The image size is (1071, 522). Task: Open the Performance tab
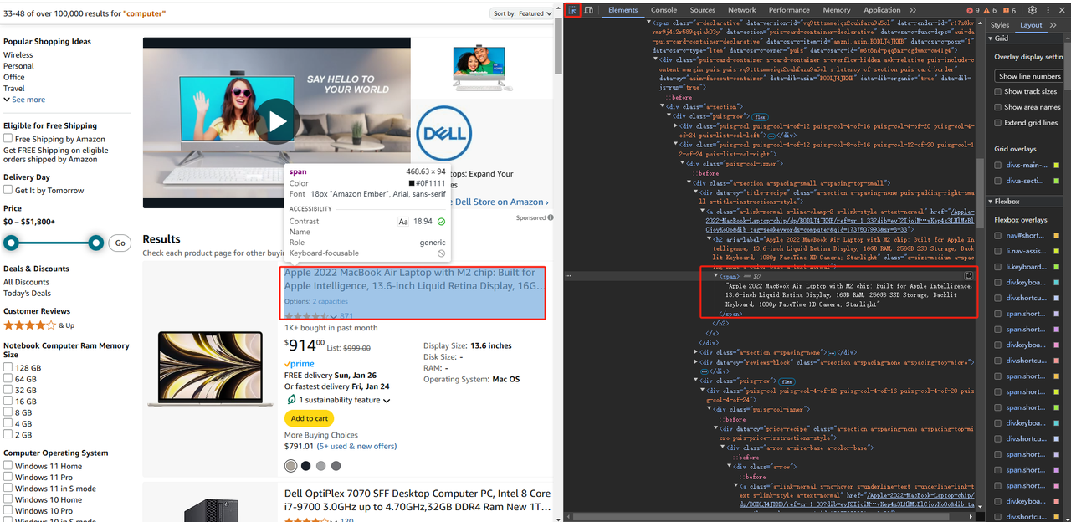789,10
